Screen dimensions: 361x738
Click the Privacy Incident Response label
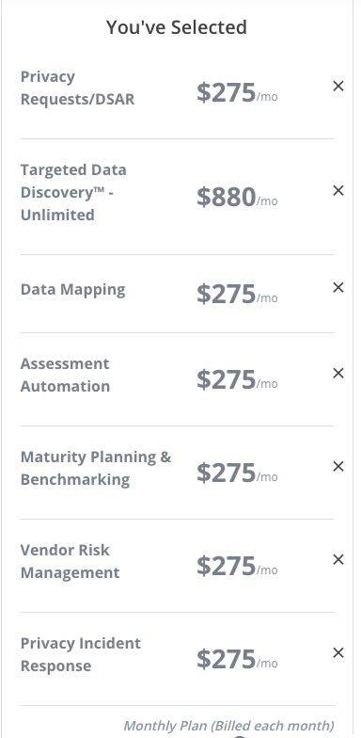[x=81, y=654]
